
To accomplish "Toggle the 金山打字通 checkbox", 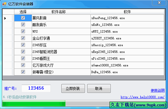I will click(x=23, y=38).
